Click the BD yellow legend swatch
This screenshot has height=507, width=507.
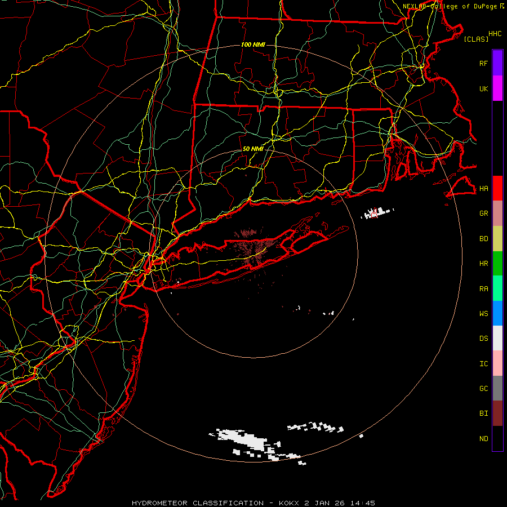[x=497, y=238]
